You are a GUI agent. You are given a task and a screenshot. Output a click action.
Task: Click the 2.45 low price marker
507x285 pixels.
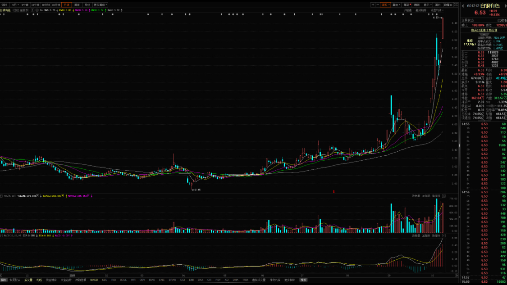tap(196, 190)
